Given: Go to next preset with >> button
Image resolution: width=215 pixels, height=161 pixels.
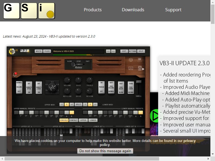Looking at the screenshot, I should (x=113, y=51).
